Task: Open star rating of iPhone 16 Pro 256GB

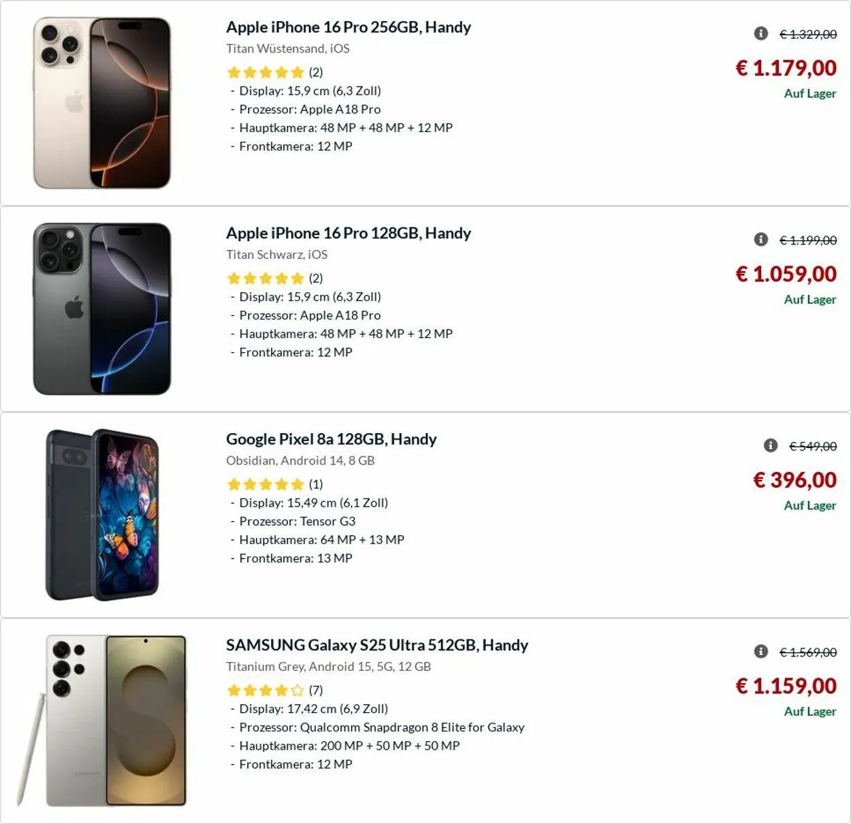Action: click(266, 72)
